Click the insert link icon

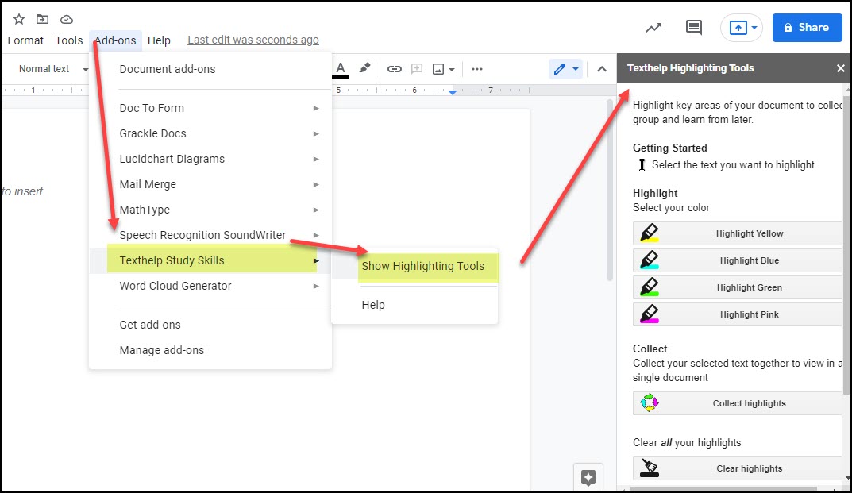coord(395,69)
